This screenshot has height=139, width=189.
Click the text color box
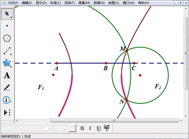tap(72, 128)
